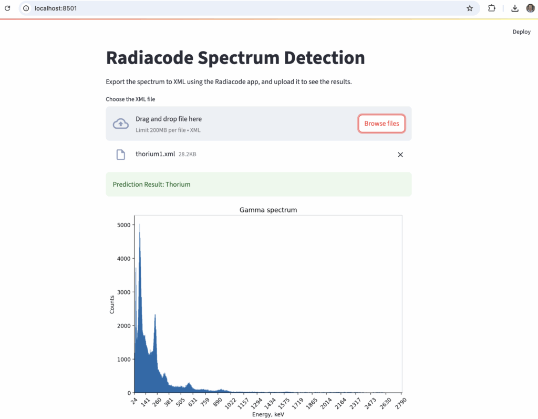The height and width of the screenshot is (419, 538).
Task: Bookmark this page using the star icon
Action: point(470,8)
